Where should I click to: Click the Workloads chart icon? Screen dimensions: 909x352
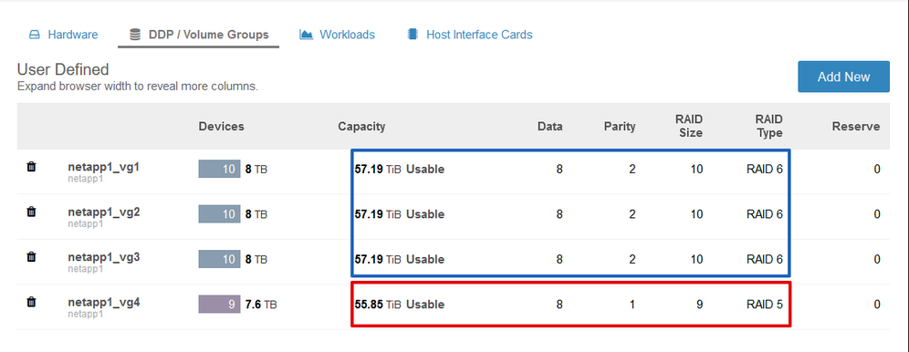click(306, 34)
